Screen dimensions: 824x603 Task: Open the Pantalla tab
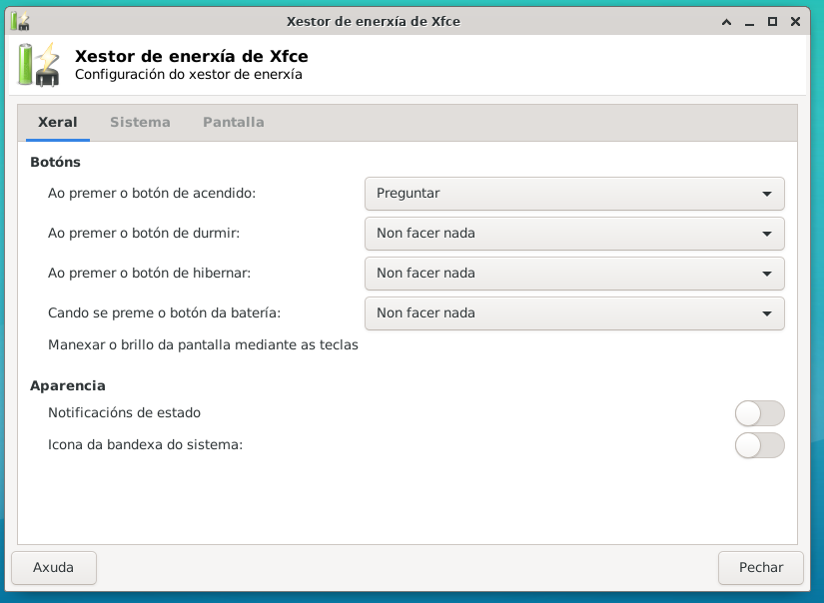233,122
